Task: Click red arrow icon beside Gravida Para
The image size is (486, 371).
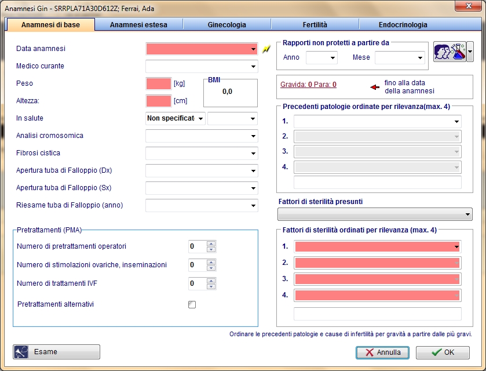Action: pos(375,87)
